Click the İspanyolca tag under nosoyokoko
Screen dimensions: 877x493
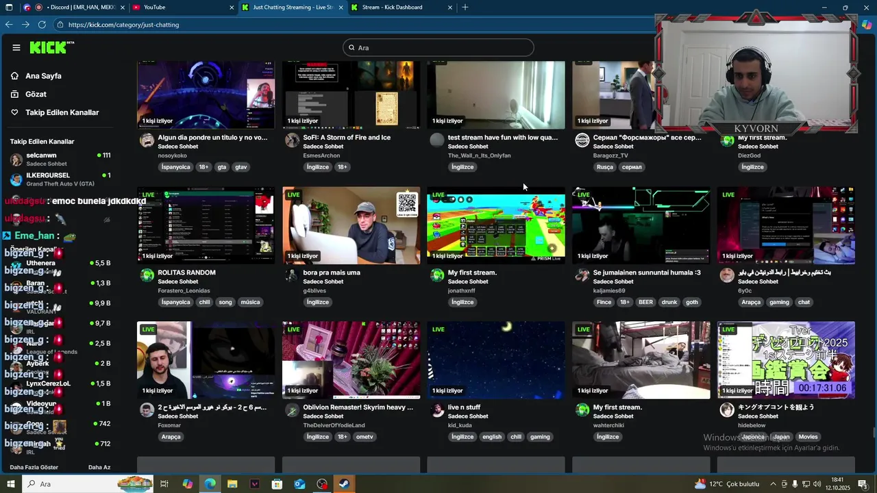(175, 167)
